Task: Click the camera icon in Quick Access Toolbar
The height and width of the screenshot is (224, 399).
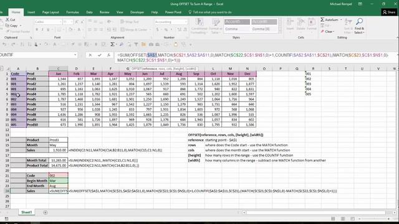Action: 151,44
